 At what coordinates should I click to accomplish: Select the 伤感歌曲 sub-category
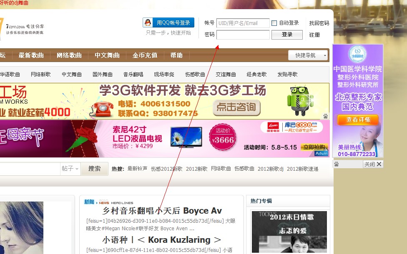point(195,75)
